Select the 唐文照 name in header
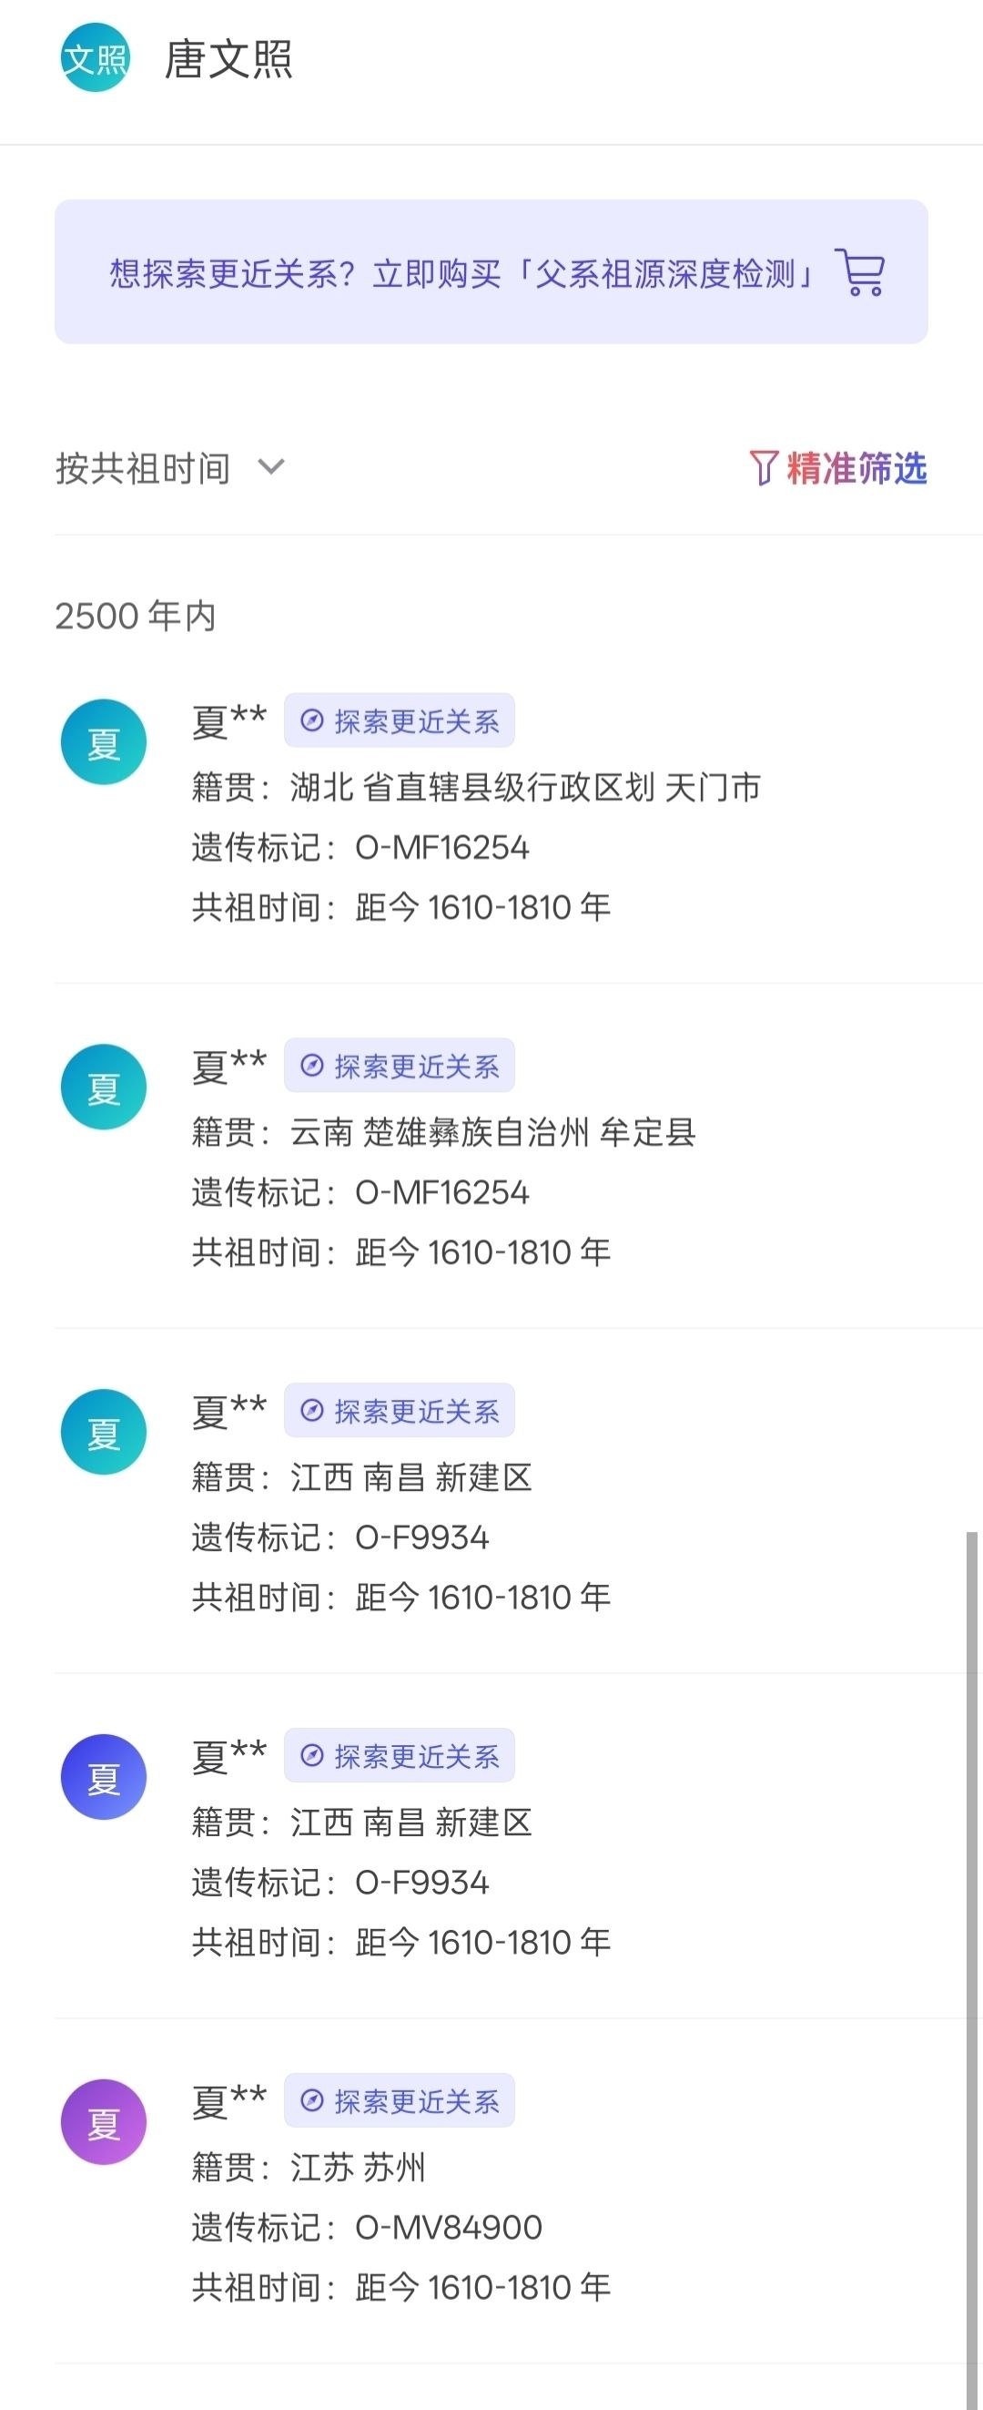Image resolution: width=983 pixels, height=2410 pixels. (229, 59)
